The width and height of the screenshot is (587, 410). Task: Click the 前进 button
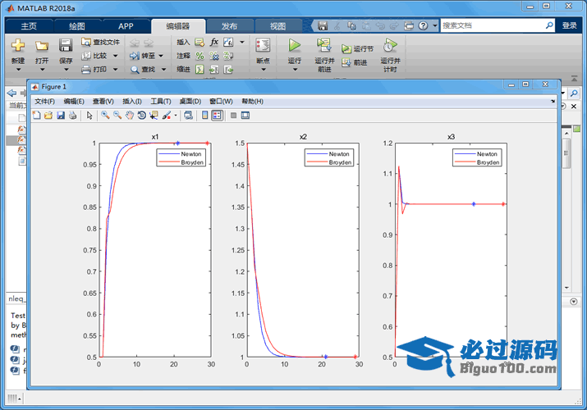(354, 63)
